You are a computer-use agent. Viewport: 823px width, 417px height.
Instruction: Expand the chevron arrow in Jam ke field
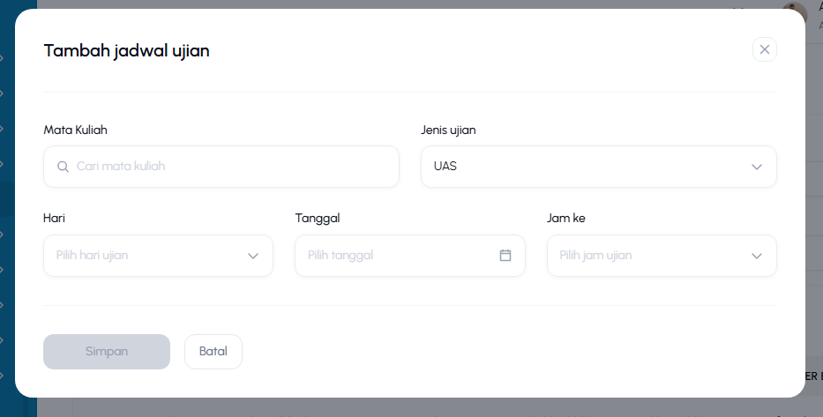click(756, 256)
